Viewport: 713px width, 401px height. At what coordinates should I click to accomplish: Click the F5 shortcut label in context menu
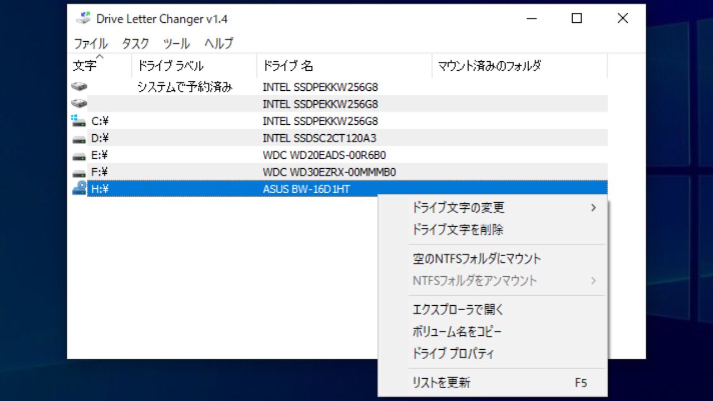coord(580,383)
